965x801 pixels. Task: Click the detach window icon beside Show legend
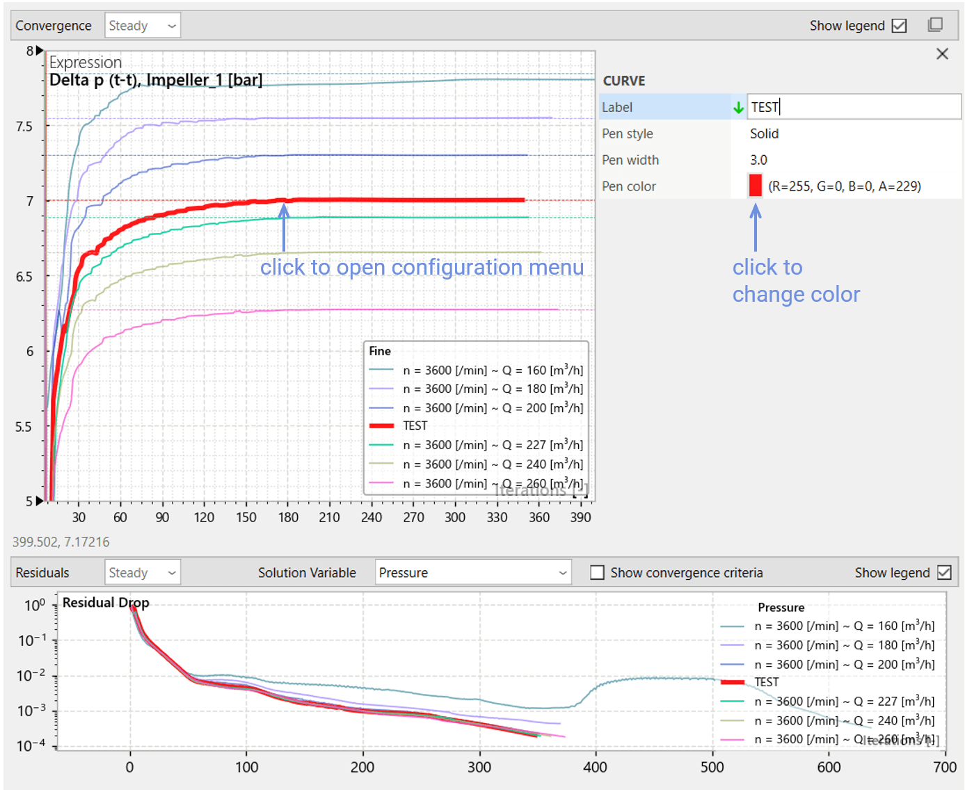tap(935, 25)
